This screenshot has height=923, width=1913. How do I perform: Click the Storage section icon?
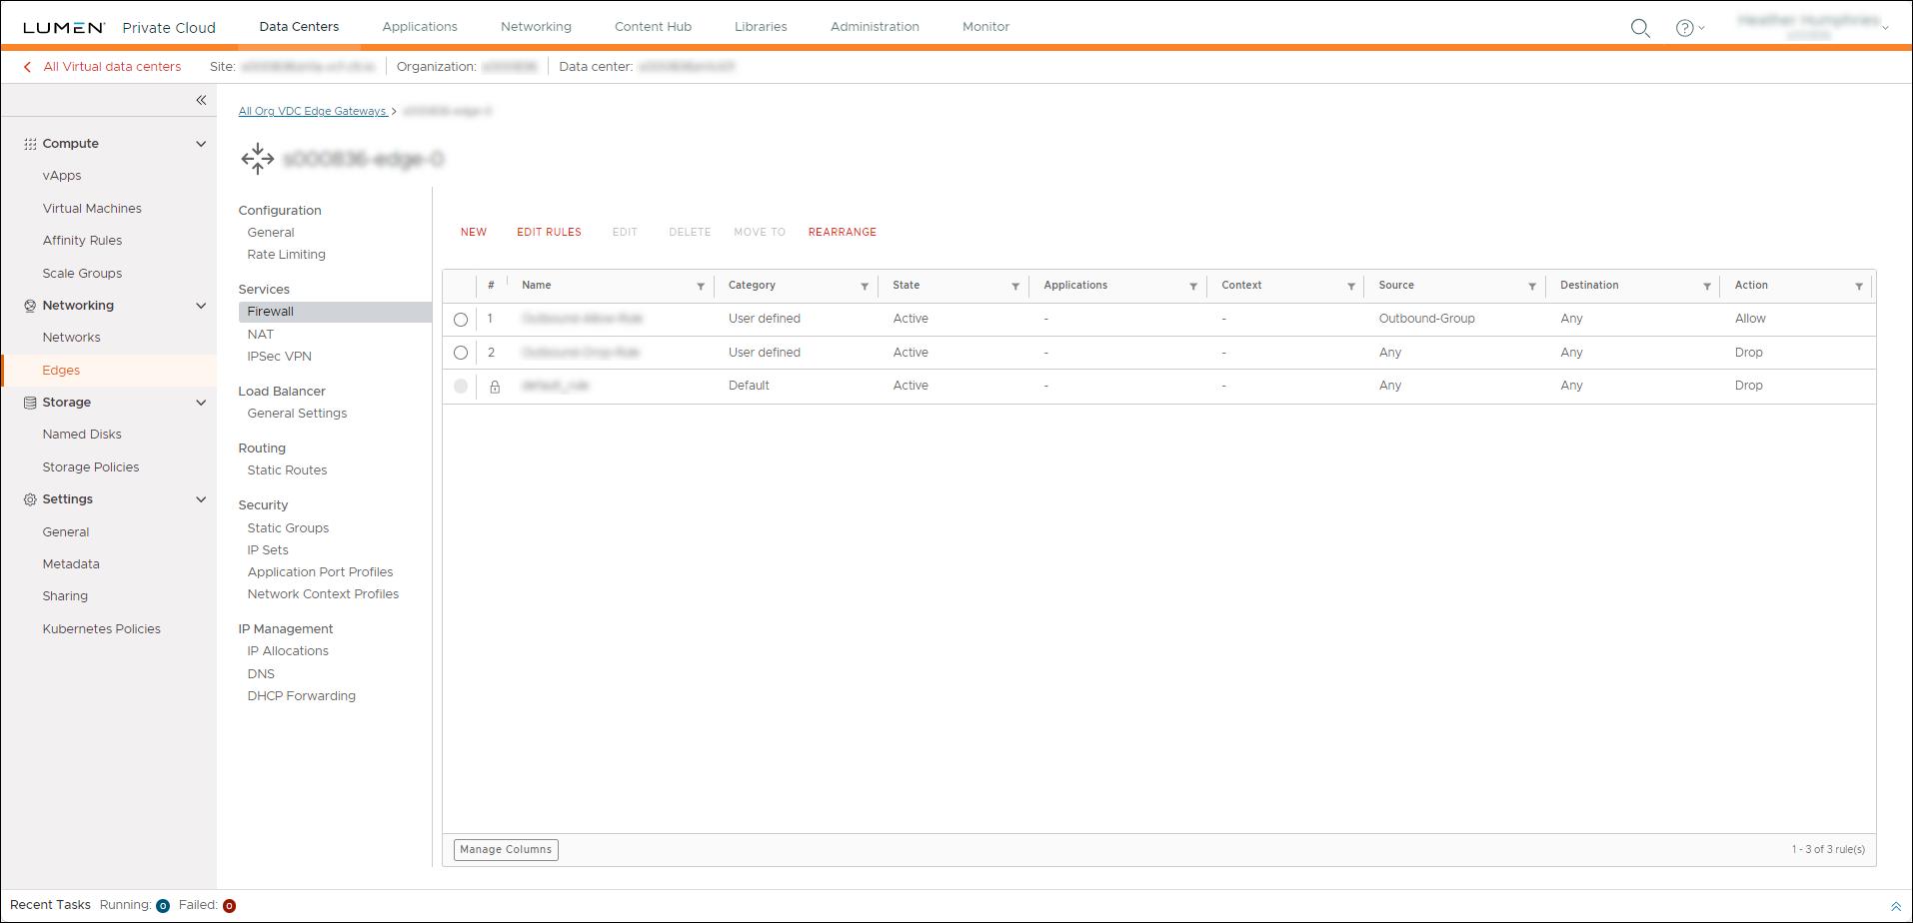click(x=27, y=402)
